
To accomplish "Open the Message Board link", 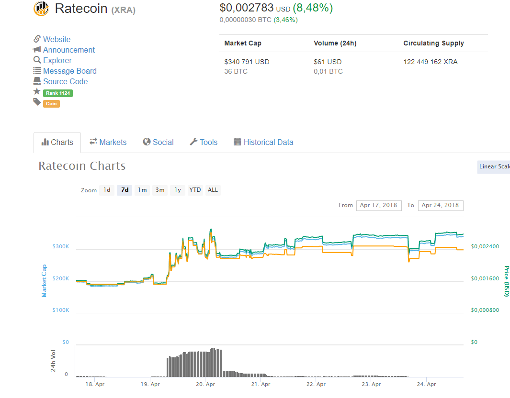I will 70,71.
